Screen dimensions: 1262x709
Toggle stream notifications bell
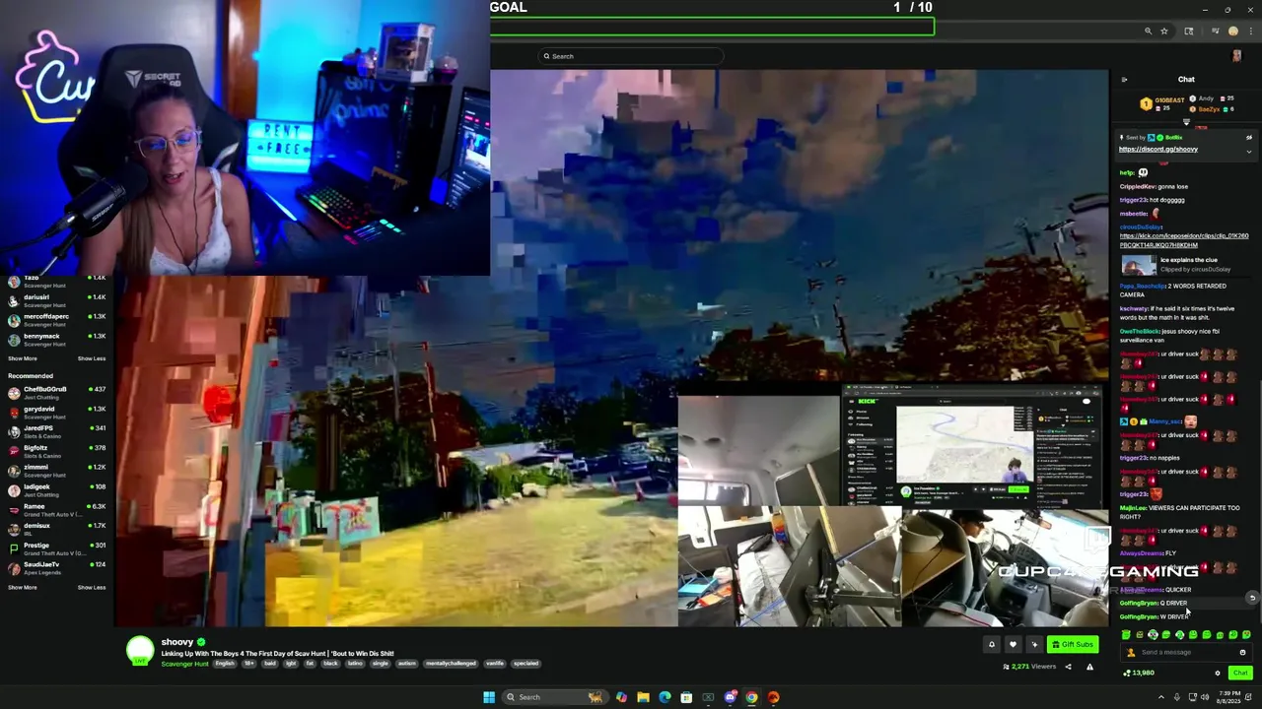(992, 645)
